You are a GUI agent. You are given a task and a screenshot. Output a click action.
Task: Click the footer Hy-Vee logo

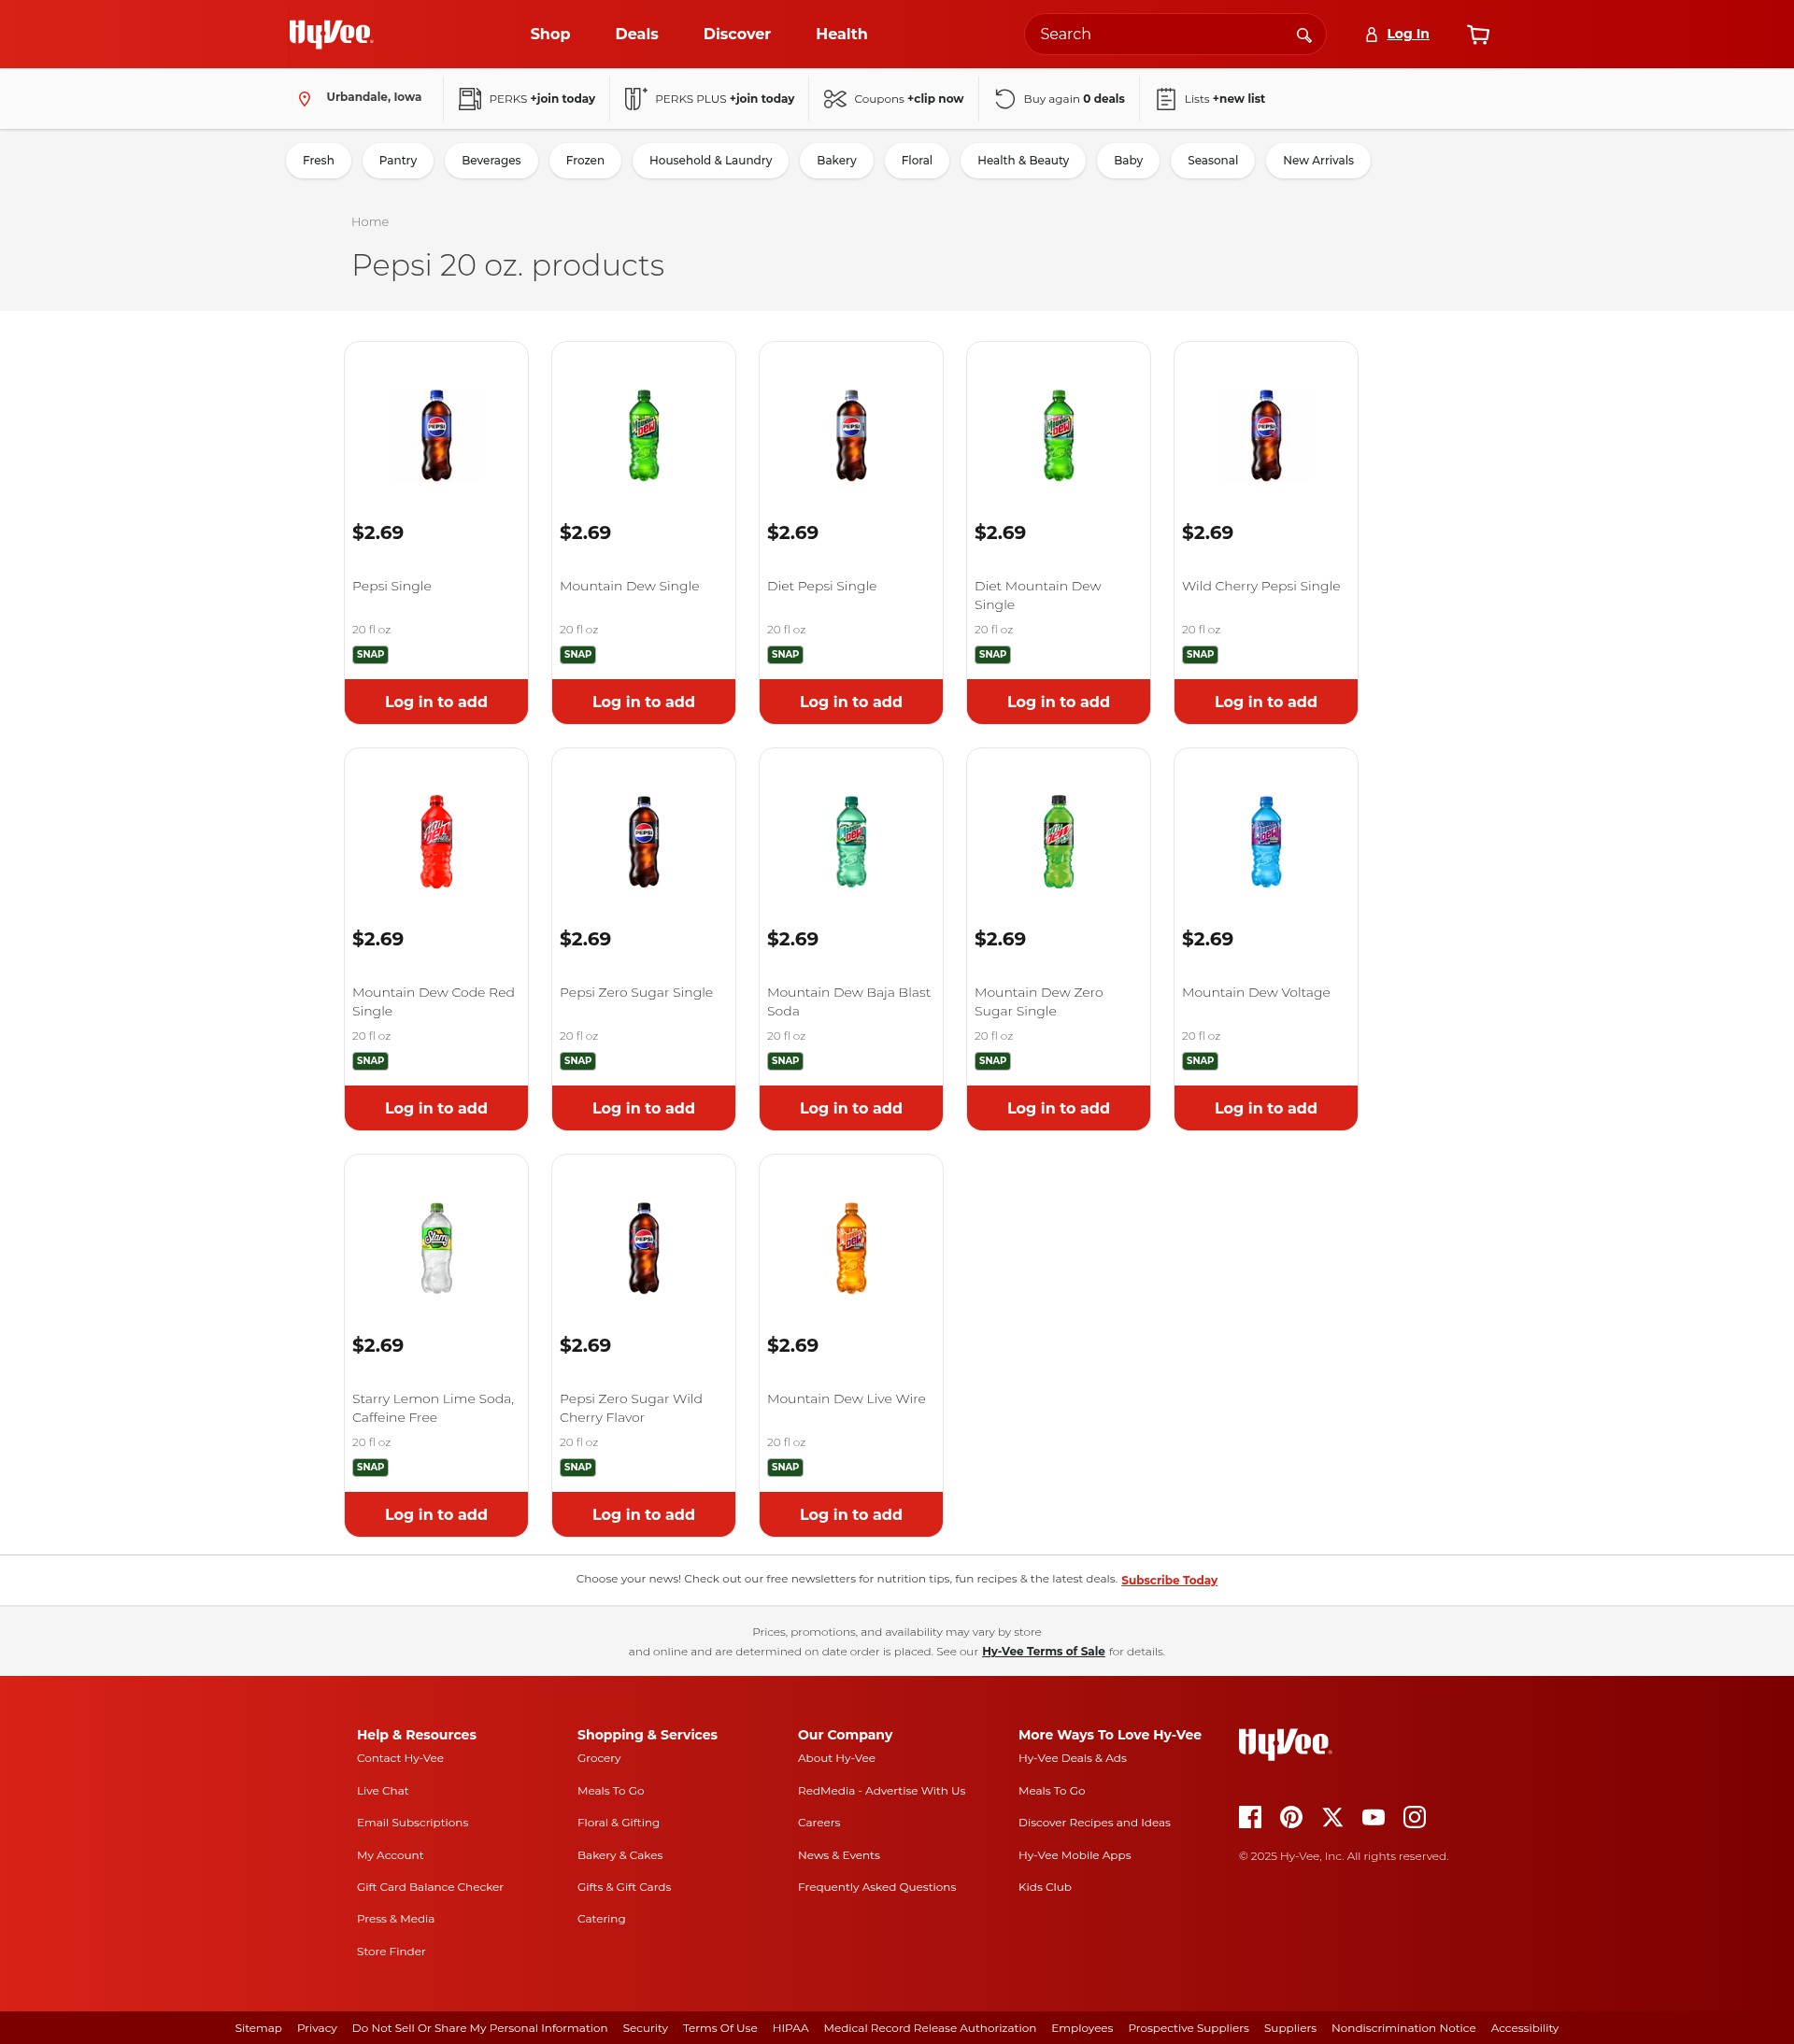[1285, 1743]
